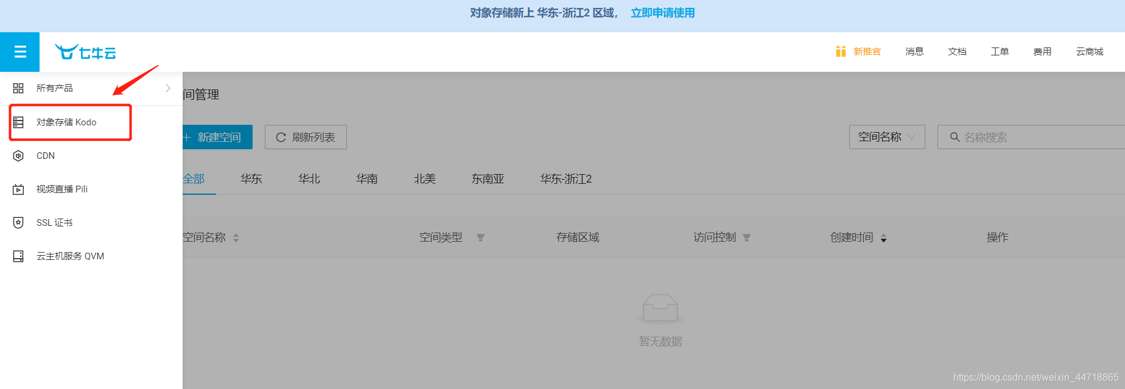This screenshot has width=1125, height=389.
Task: Expand the 所有产品 submenu chevron
Action: point(168,88)
